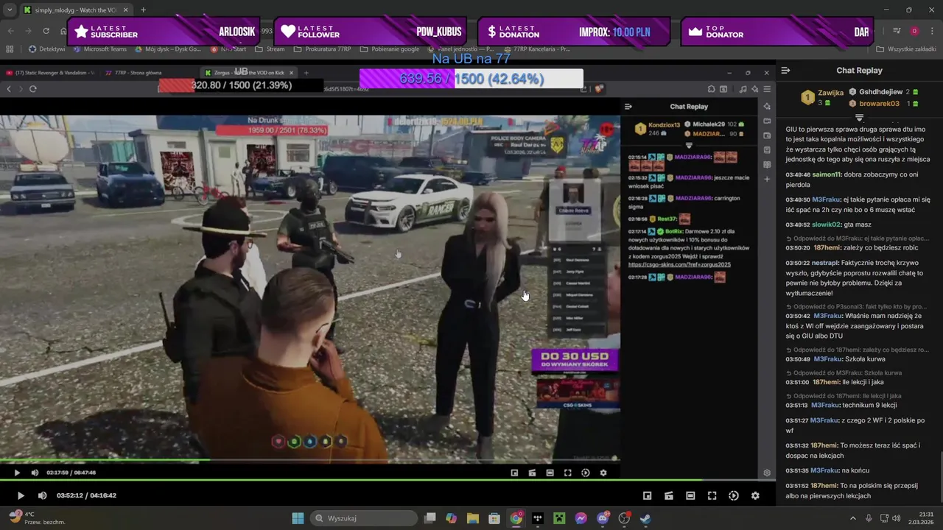
Task: Play the nested stream video at 02:17:59
Action: click(17, 473)
